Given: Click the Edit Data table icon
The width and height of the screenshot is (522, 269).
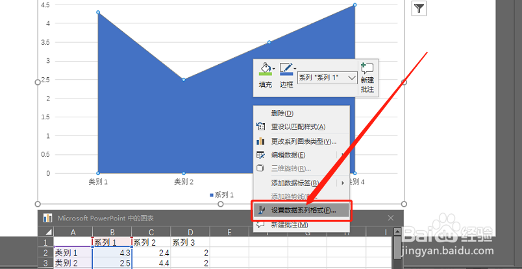Looking at the screenshot, I should click(x=260, y=155).
